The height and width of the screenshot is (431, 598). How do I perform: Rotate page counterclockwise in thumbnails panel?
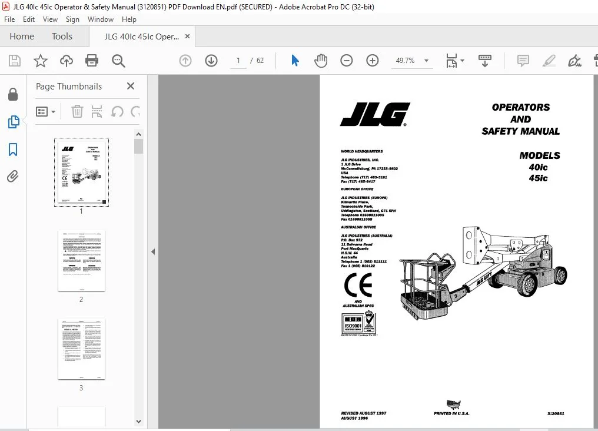coord(117,111)
